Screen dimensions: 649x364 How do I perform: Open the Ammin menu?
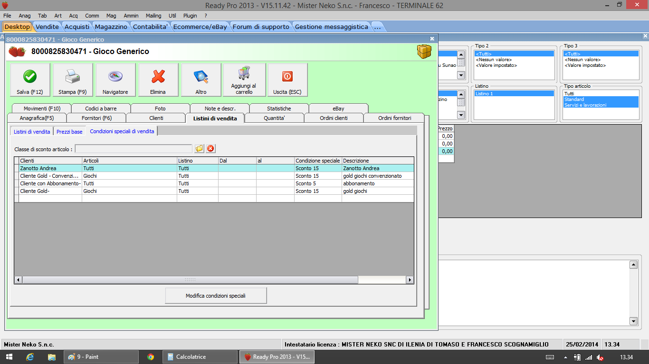click(x=131, y=16)
